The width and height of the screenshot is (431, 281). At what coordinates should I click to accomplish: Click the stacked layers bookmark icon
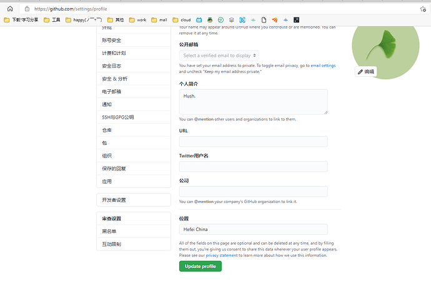(x=232, y=20)
